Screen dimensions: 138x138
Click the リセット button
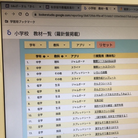point(106,45)
